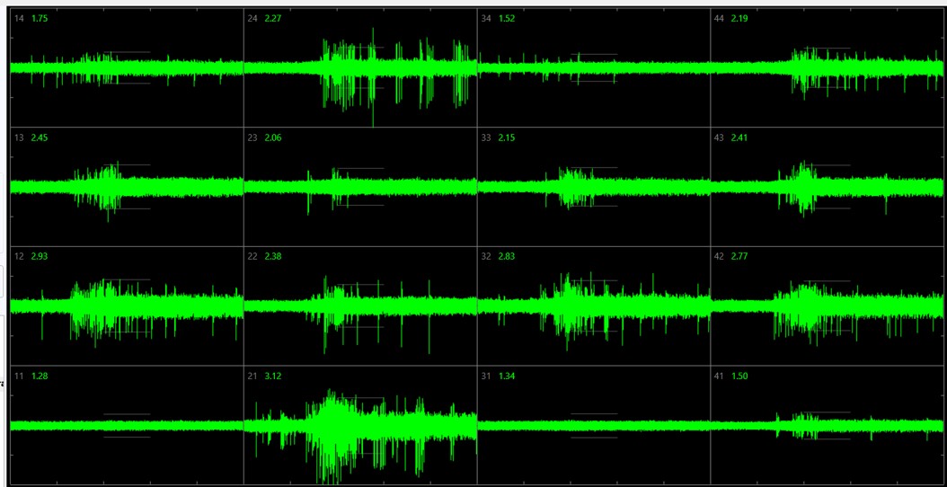Select the channel number label 33

point(486,137)
